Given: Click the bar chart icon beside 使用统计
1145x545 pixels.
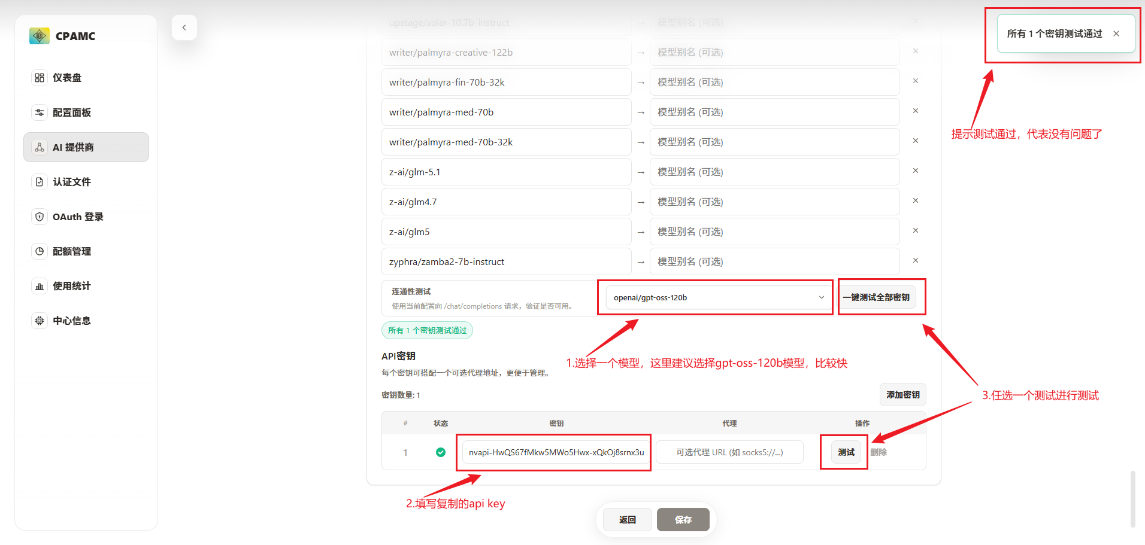Looking at the screenshot, I should point(40,286).
